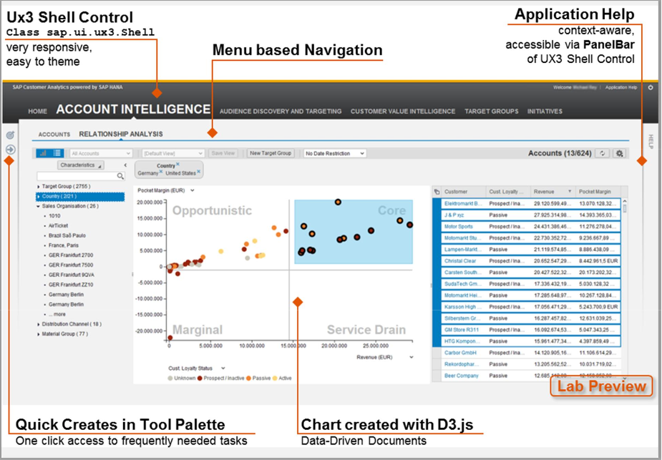Open the Target Groups menu item
Screen dimensions: 662x460
pos(491,112)
